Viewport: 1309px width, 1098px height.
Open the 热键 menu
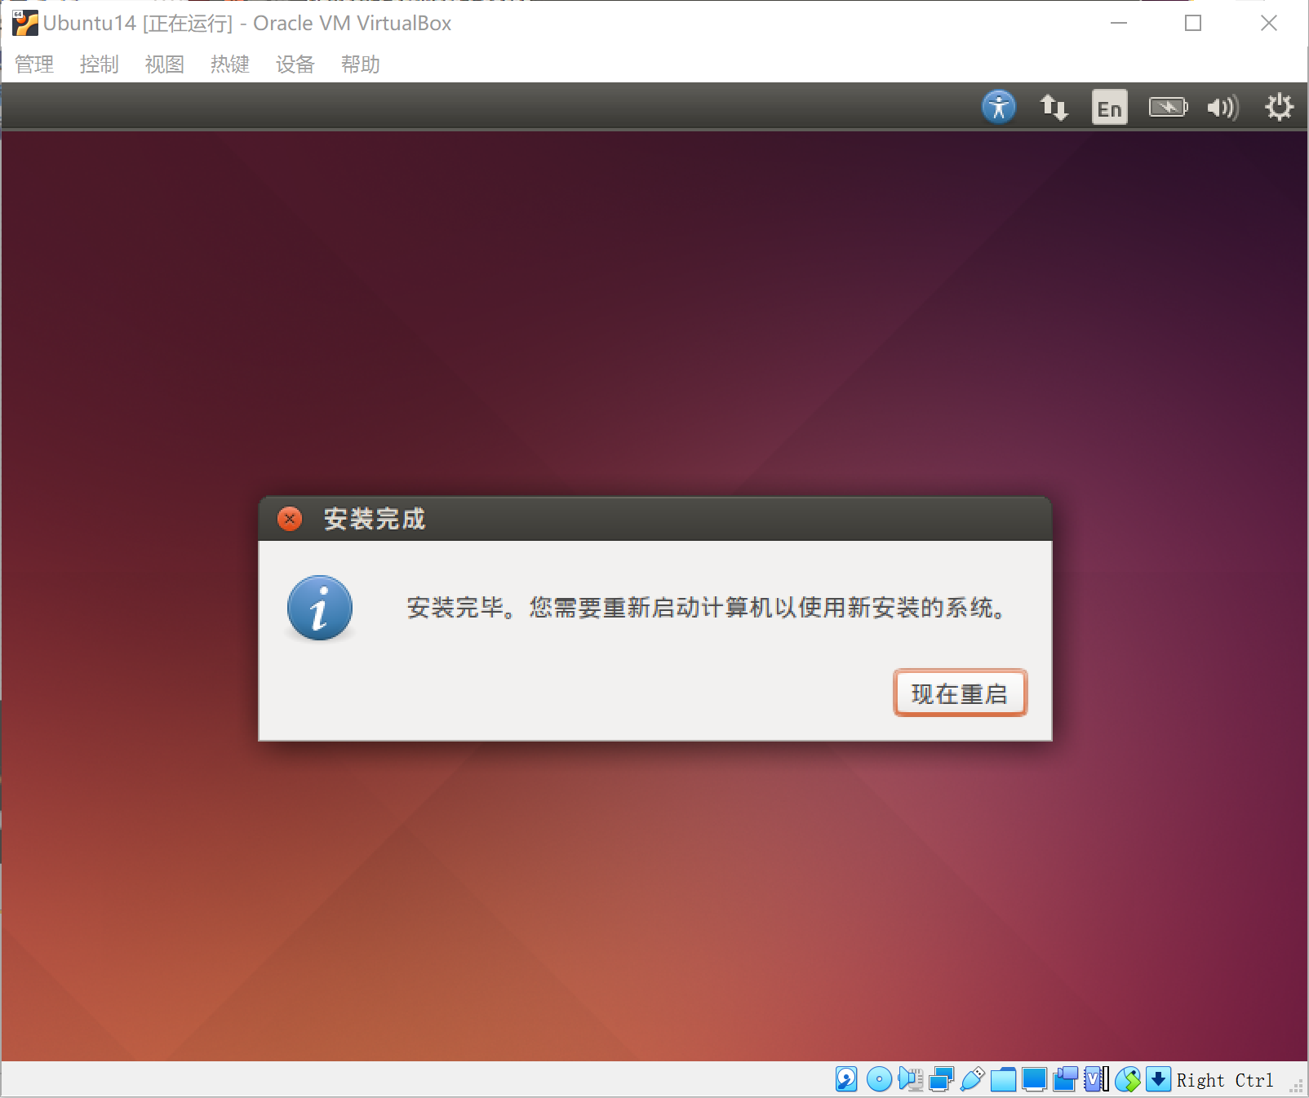point(230,64)
